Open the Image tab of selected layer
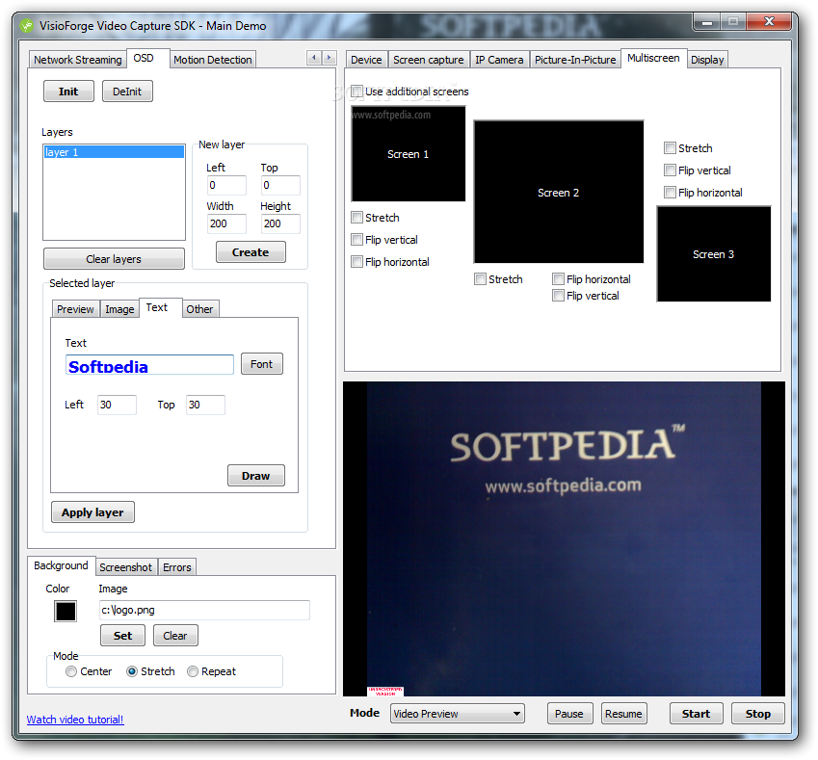The height and width of the screenshot is (760, 818). 119,309
